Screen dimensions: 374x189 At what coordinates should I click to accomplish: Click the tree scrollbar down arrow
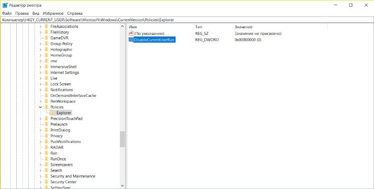122,186
